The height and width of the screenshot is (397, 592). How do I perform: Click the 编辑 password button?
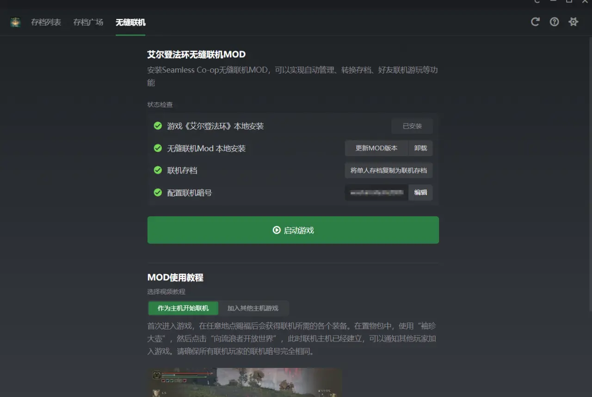click(420, 193)
